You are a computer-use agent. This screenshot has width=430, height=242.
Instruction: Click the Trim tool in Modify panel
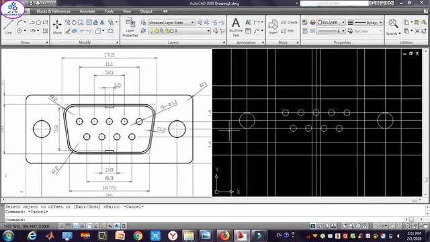(x=82, y=31)
